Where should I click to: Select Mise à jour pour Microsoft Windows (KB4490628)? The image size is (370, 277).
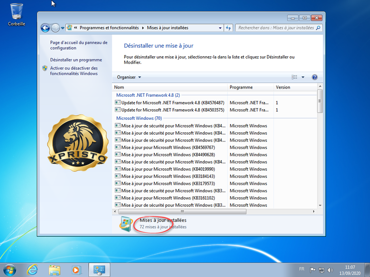click(168, 155)
